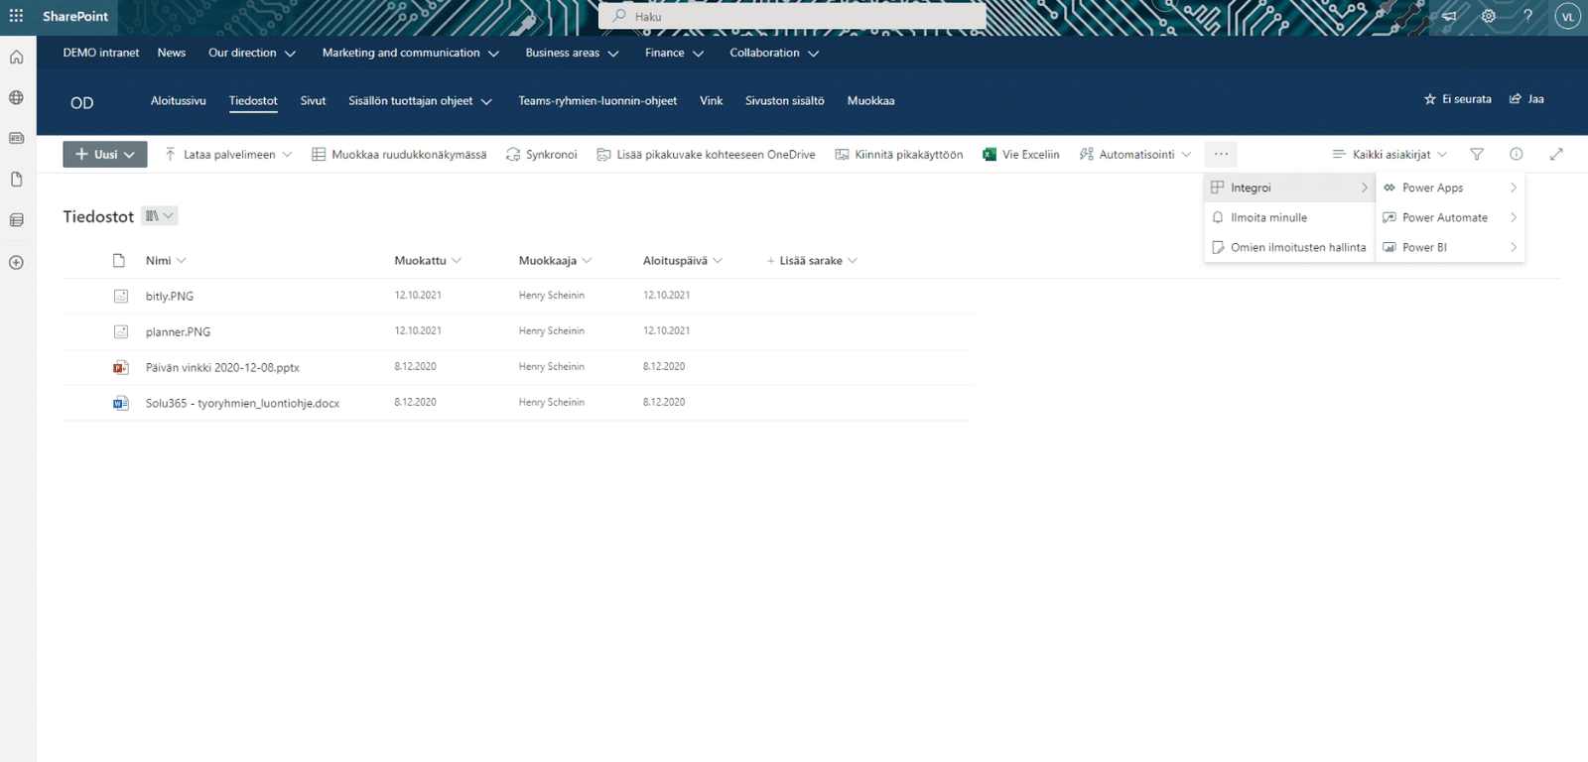Open the app launcher waffle icon

pos(16,16)
